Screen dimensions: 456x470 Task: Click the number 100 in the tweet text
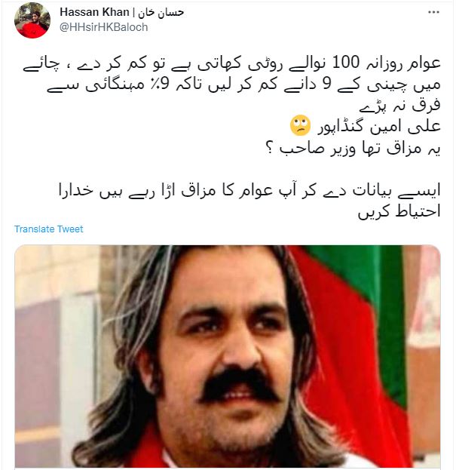tap(345, 63)
